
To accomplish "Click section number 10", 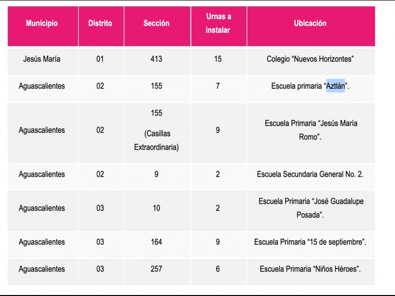I will pos(157,208).
